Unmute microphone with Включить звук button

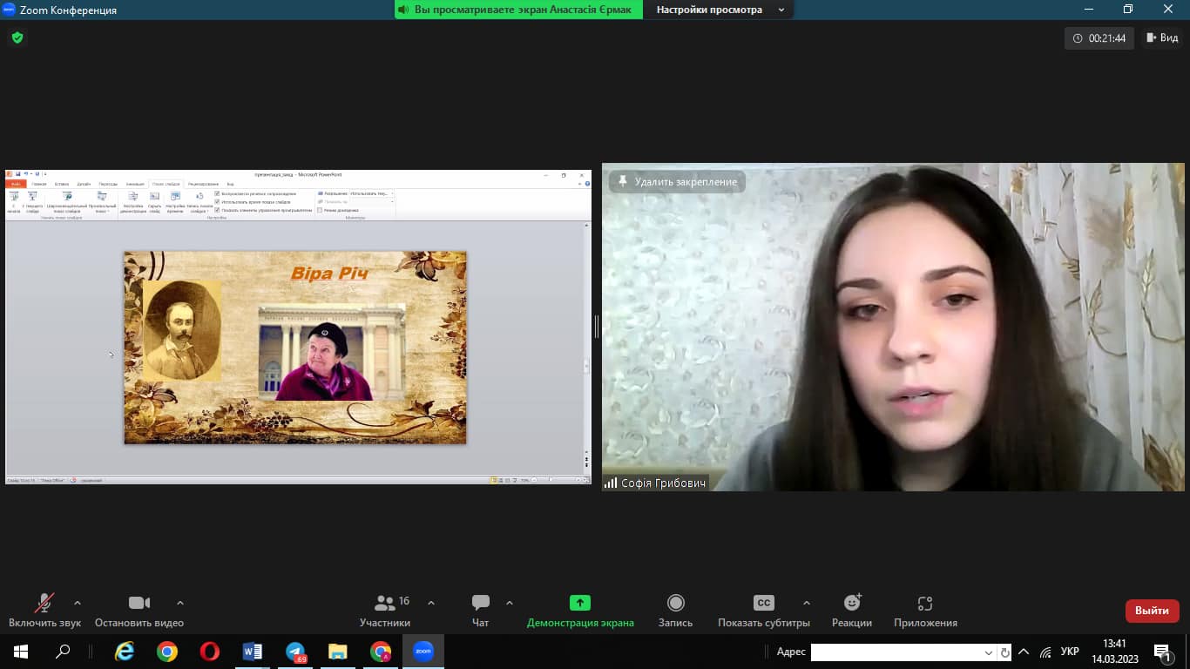pyautogui.click(x=44, y=610)
